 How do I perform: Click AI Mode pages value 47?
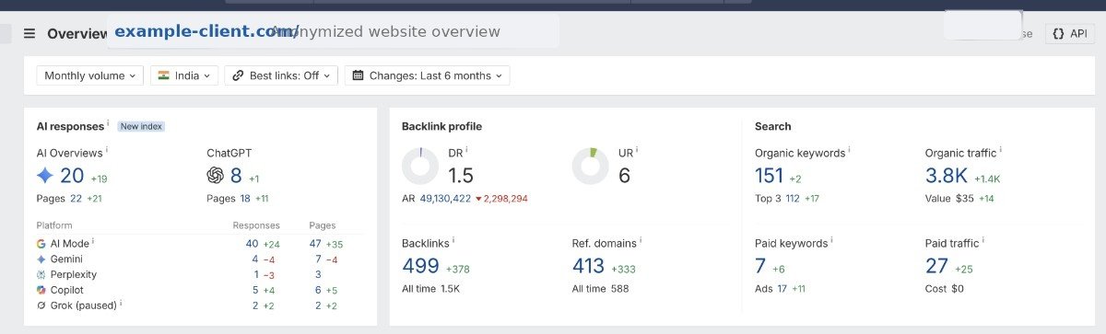[315, 244]
